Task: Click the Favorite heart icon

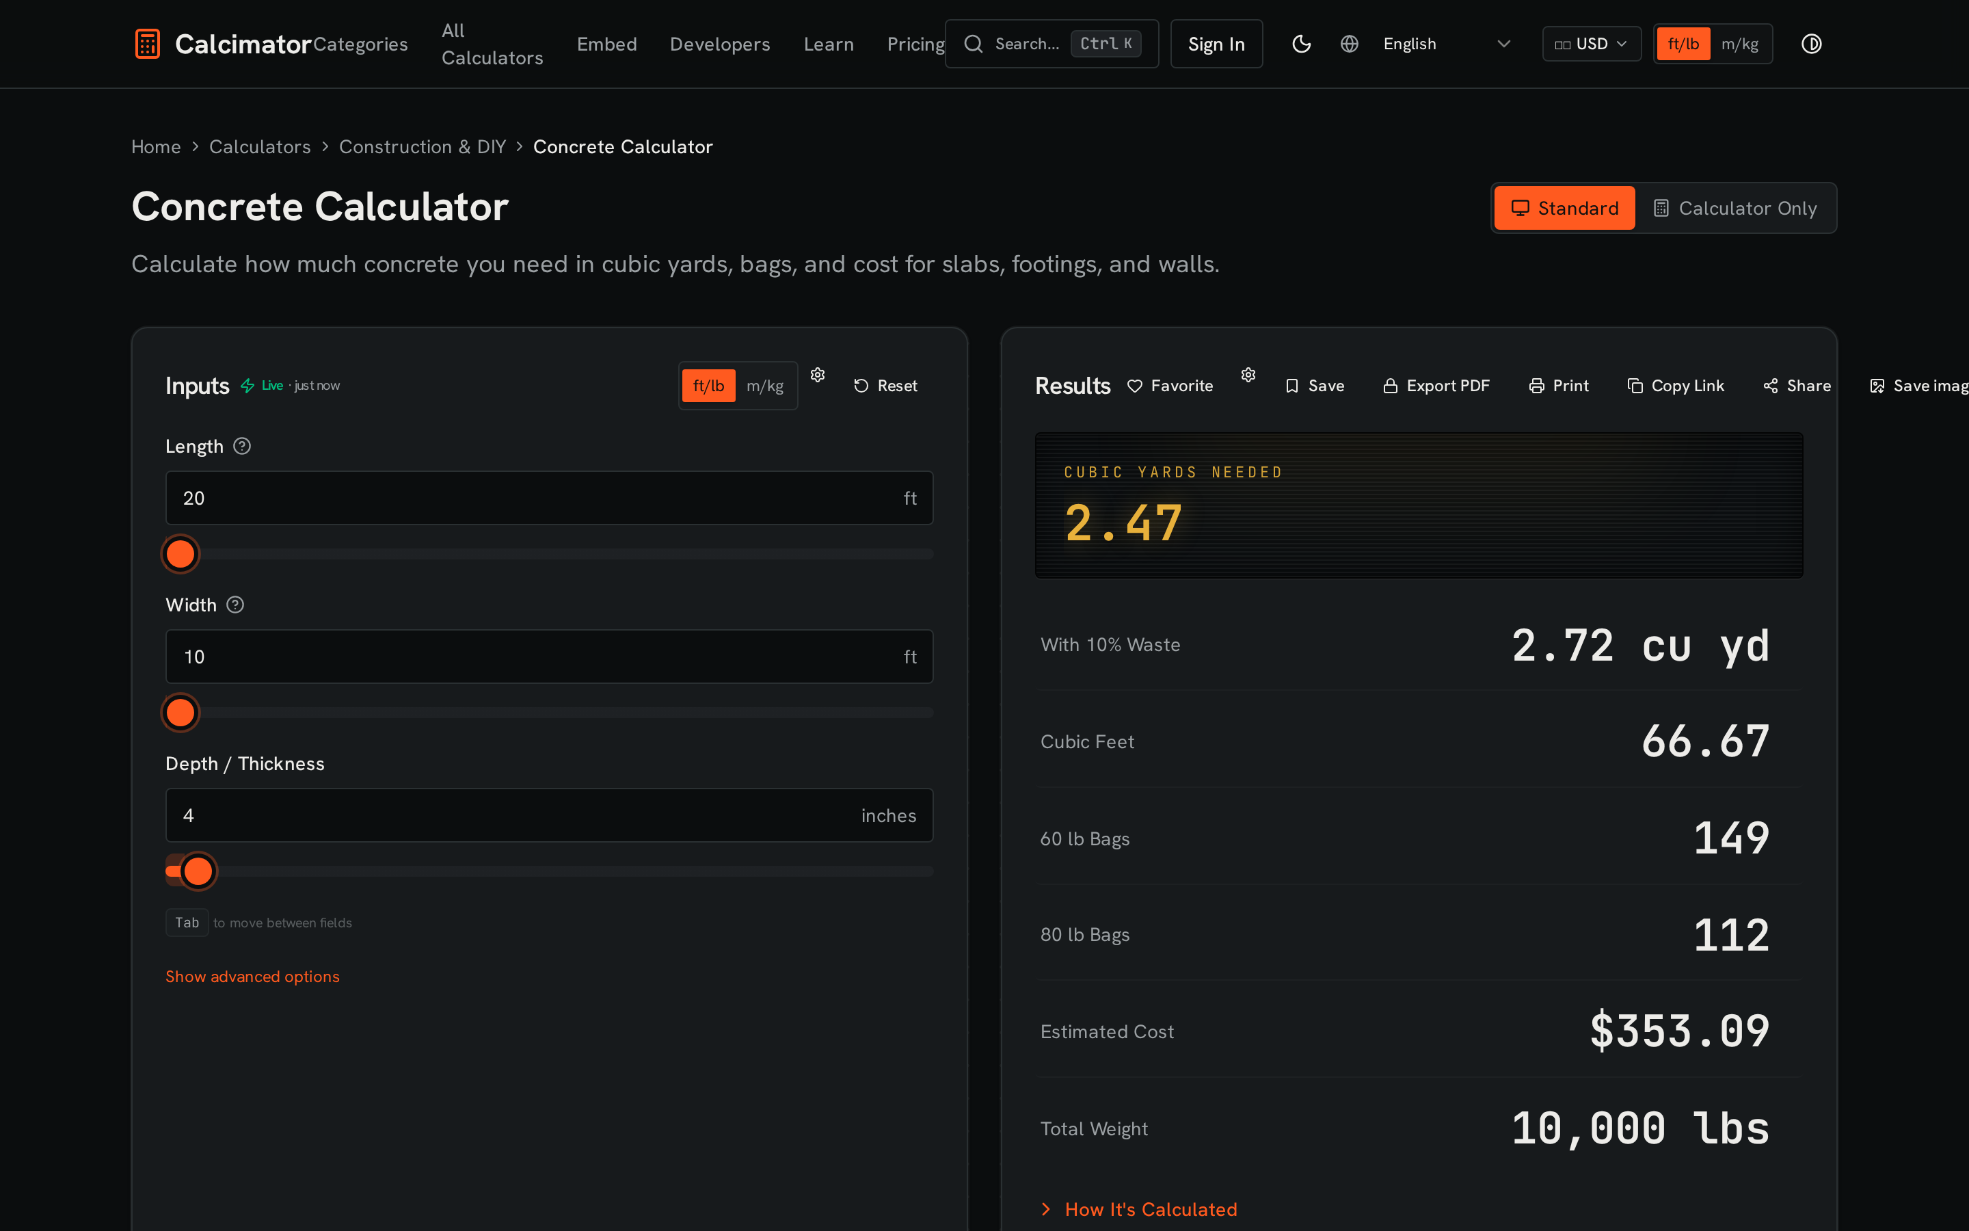Action: pos(1134,386)
